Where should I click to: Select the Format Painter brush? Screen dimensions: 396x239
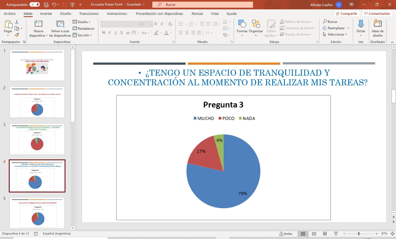coord(17,35)
